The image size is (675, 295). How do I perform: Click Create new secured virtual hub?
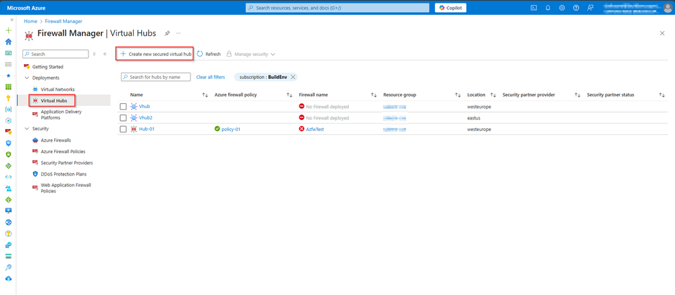155,54
